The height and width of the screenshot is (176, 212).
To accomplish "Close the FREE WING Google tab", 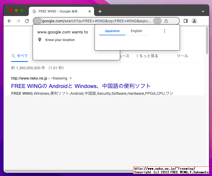I will pyautogui.click(x=90, y=11).
